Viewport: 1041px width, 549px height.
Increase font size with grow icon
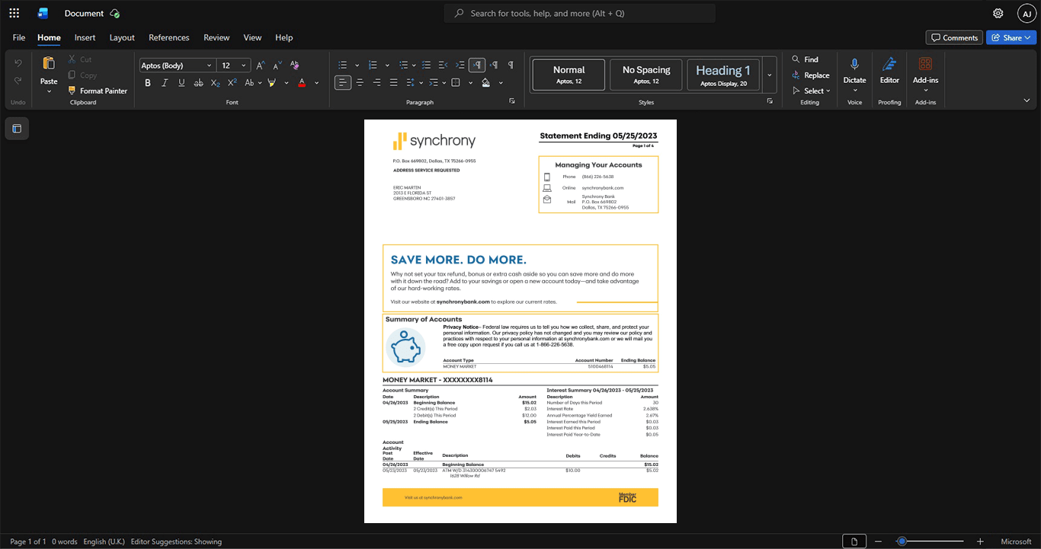point(261,65)
